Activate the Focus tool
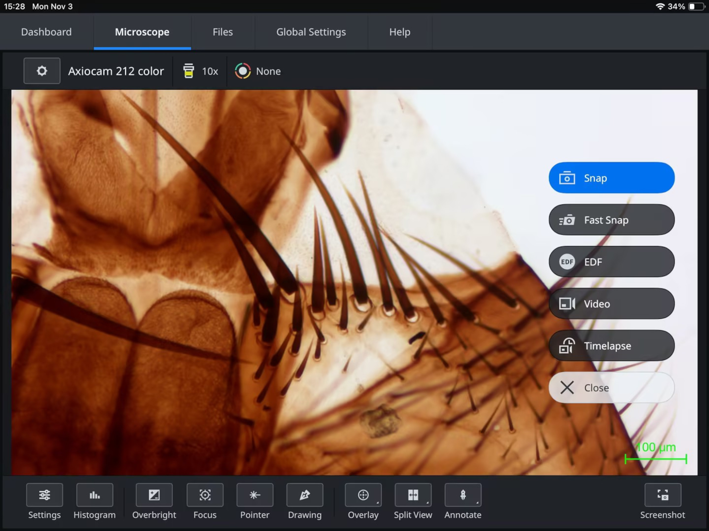The height and width of the screenshot is (531, 709). [205, 495]
